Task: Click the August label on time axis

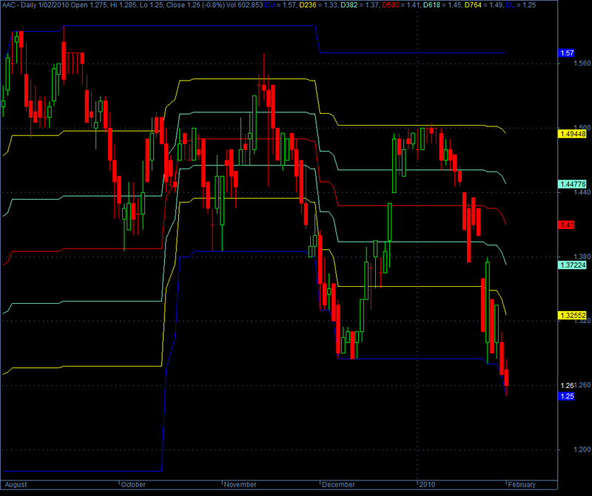Action: (x=16, y=485)
